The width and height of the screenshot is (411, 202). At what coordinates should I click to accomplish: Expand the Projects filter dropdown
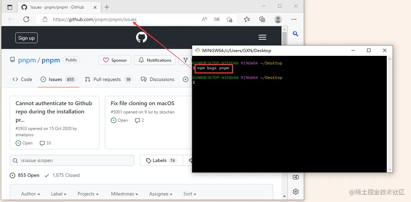[x=88, y=194]
